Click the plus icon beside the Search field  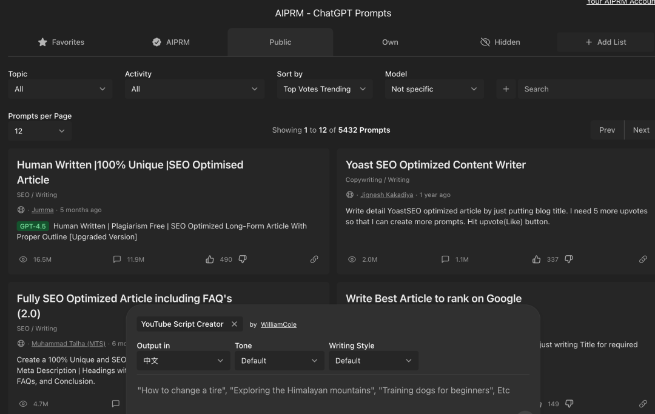pos(506,89)
